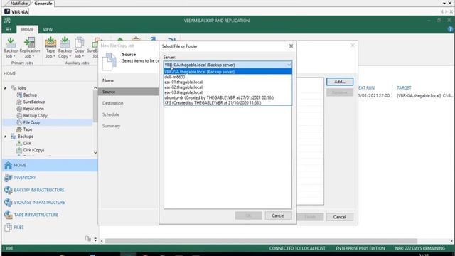Screen dimensions: 455x256
Task: Select Backup under Jobs tree
Action: [30, 95]
